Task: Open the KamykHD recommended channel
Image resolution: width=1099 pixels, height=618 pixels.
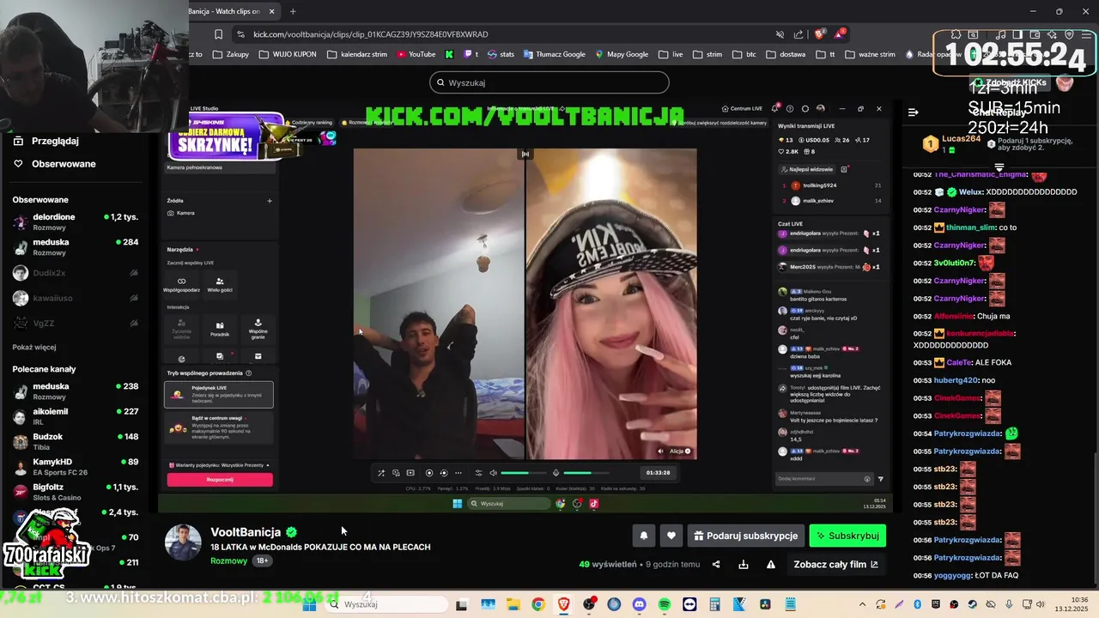Action: tap(76, 467)
